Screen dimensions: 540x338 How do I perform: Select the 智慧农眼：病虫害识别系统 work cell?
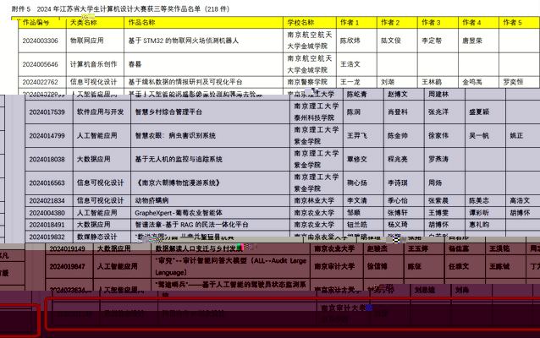tap(179, 135)
